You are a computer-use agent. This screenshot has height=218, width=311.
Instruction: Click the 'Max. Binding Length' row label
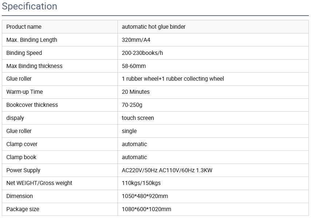tap(32, 40)
